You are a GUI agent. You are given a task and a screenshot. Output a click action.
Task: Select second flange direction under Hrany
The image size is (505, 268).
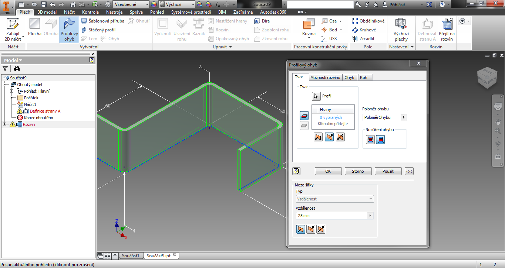(x=329, y=137)
